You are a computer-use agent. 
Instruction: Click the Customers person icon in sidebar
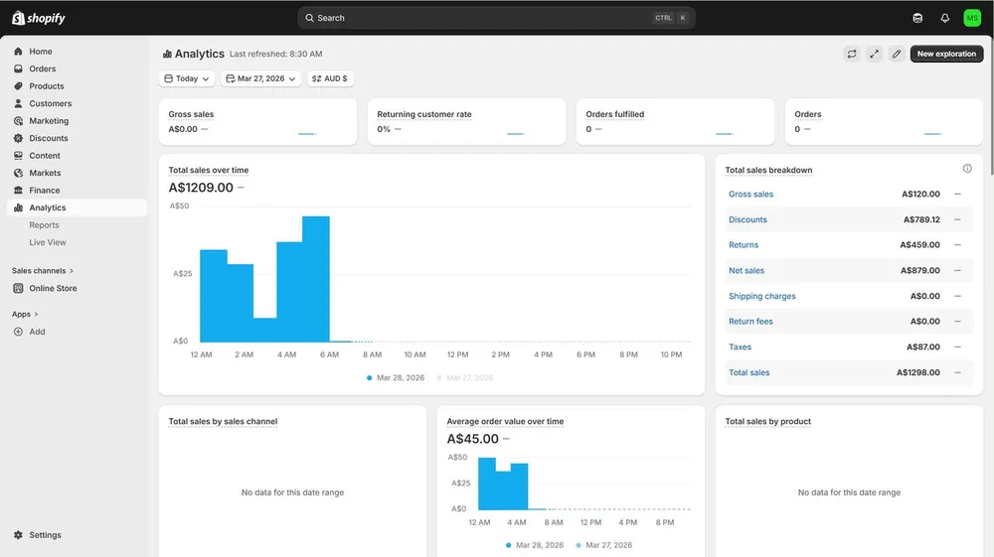[x=18, y=103]
